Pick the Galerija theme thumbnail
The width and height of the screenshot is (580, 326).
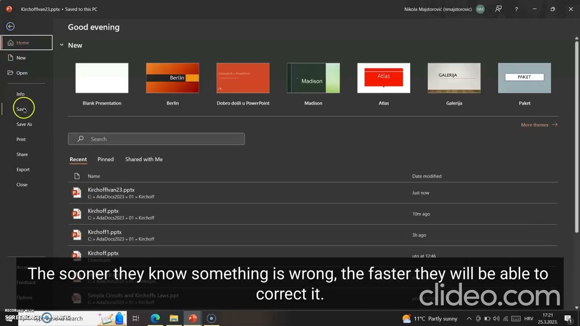(x=454, y=78)
